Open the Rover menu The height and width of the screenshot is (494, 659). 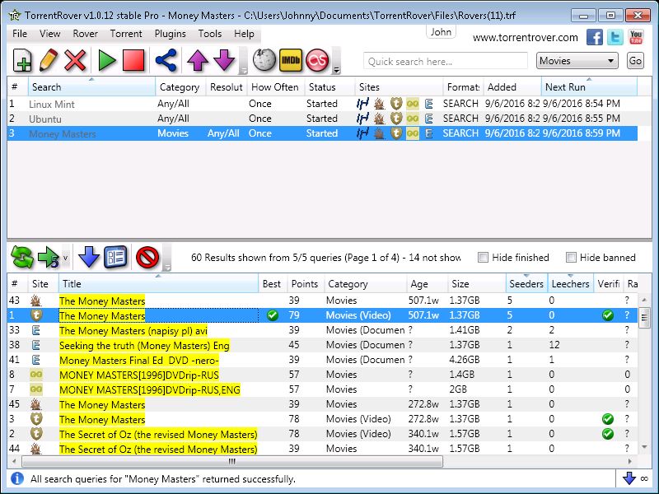(86, 34)
